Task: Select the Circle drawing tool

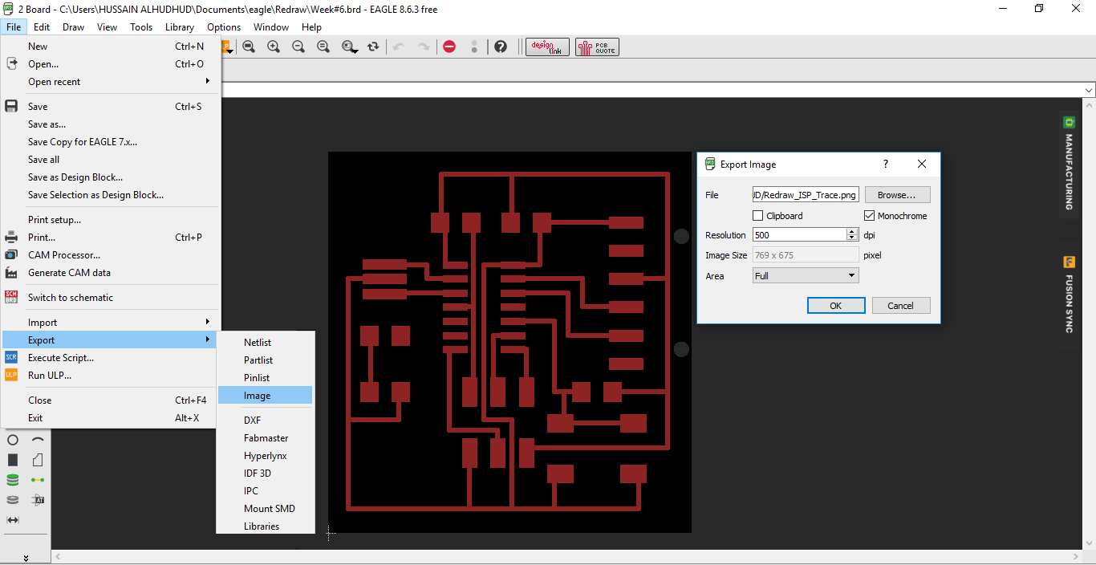Action: 12,440
